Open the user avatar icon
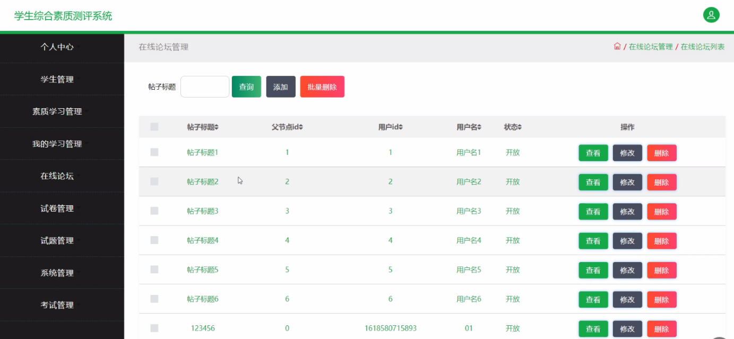The width and height of the screenshot is (734, 339). click(x=711, y=15)
